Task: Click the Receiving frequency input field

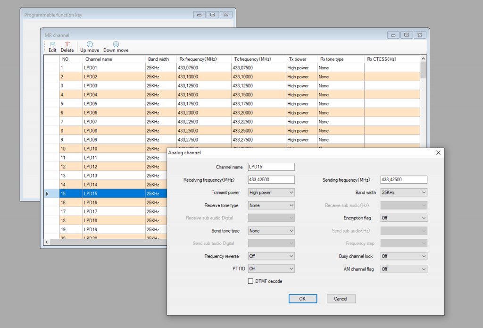Action: click(271, 180)
